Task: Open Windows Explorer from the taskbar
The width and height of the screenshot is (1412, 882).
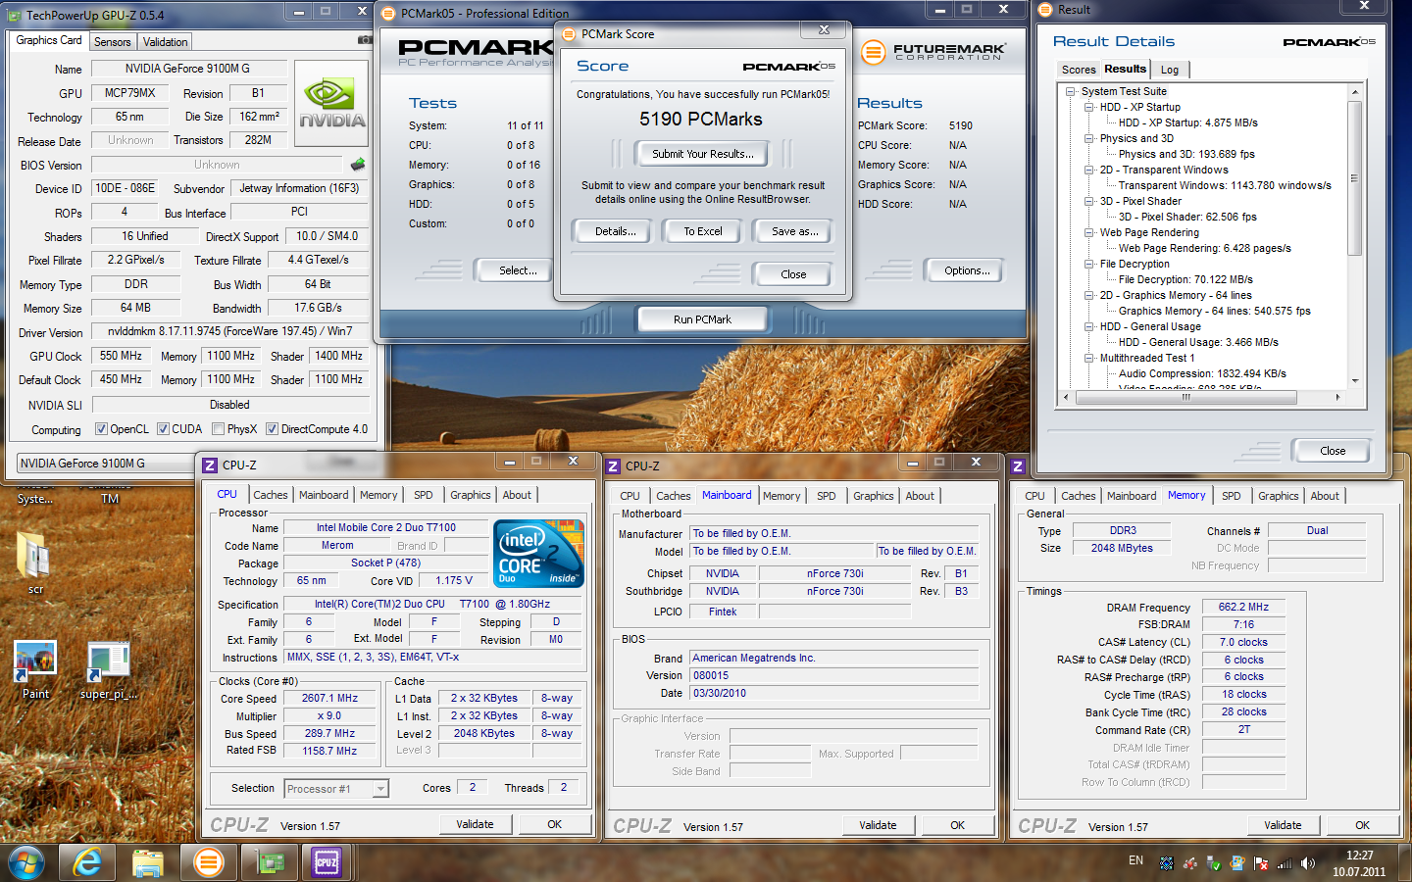Action: pyautogui.click(x=148, y=862)
